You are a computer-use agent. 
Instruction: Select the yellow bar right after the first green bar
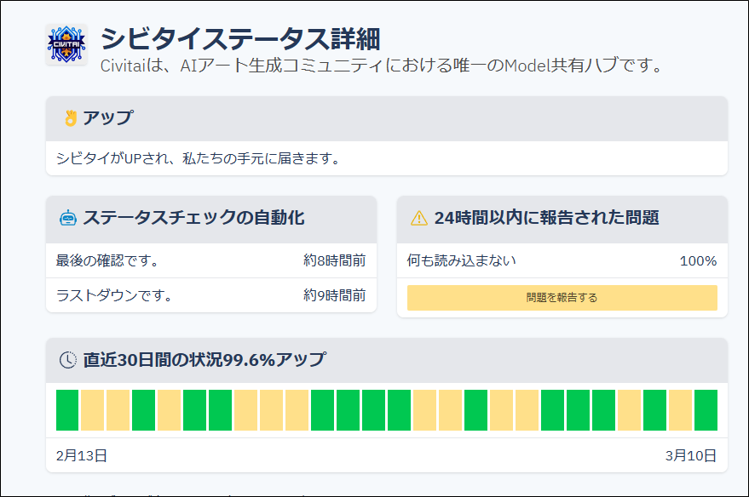[x=93, y=410]
